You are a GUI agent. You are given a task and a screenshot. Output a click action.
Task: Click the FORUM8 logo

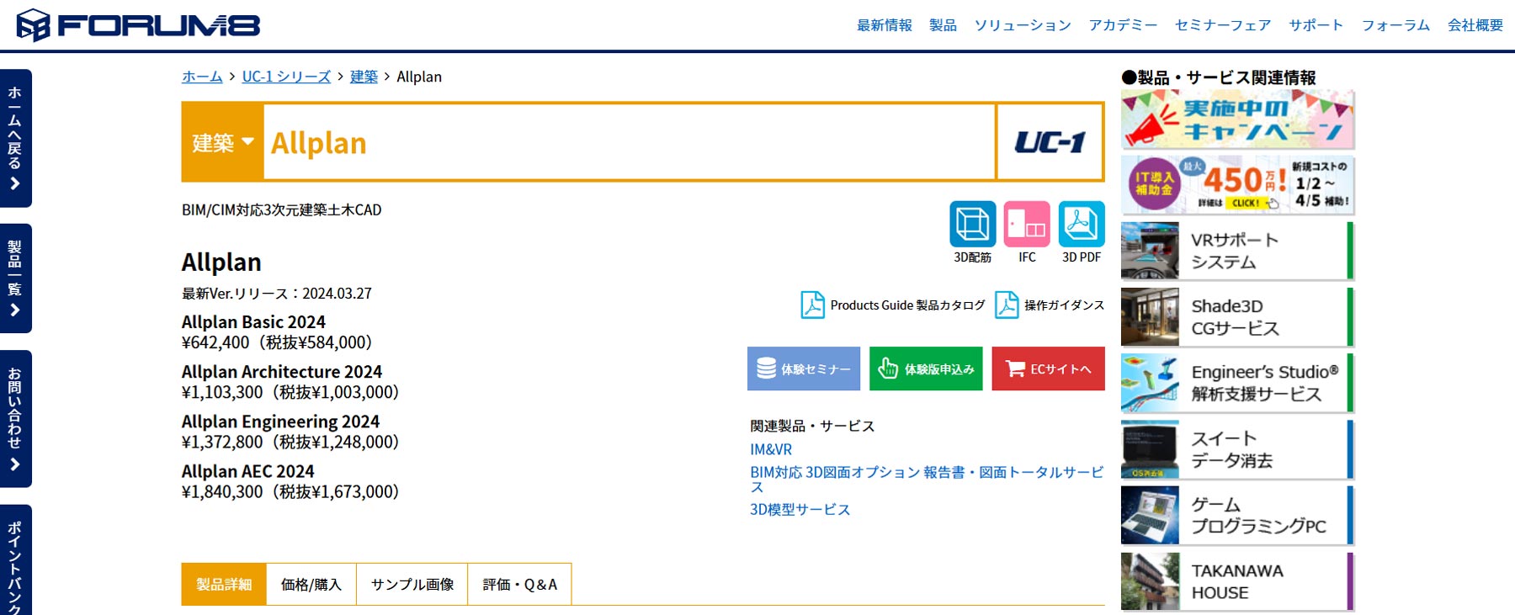click(138, 25)
